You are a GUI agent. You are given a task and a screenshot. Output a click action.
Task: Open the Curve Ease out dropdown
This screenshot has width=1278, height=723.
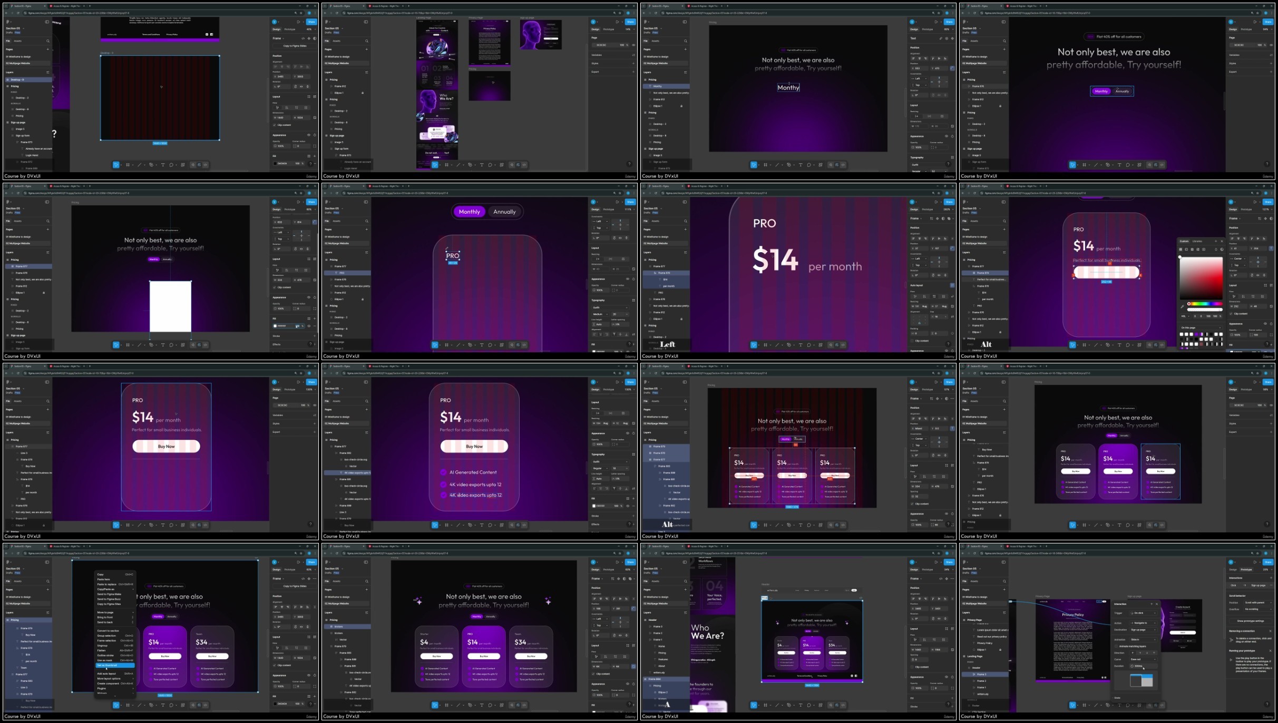coord(1143,659)
